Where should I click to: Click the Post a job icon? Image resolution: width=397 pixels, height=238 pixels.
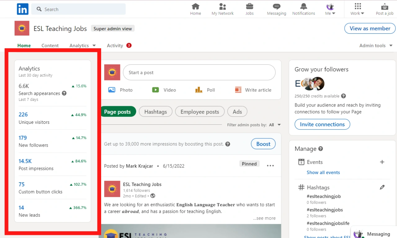pos(385,6)
